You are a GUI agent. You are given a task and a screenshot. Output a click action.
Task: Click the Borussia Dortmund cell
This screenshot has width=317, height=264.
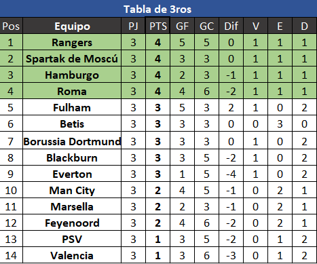(72, 140)
